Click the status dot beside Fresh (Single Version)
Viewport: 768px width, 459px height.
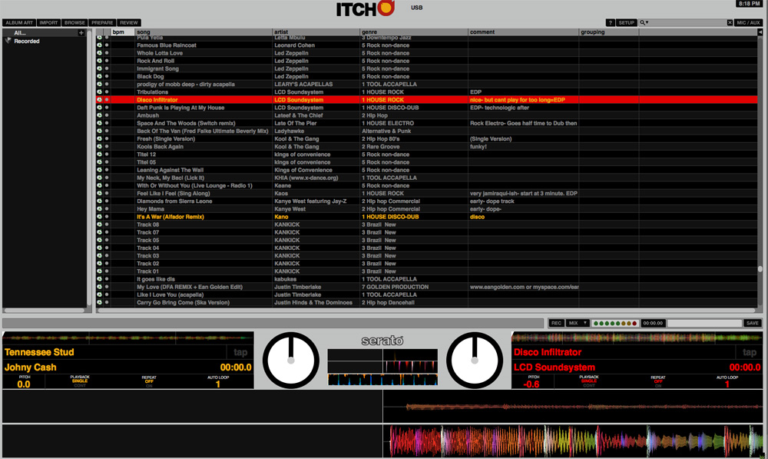click(107, 139)
